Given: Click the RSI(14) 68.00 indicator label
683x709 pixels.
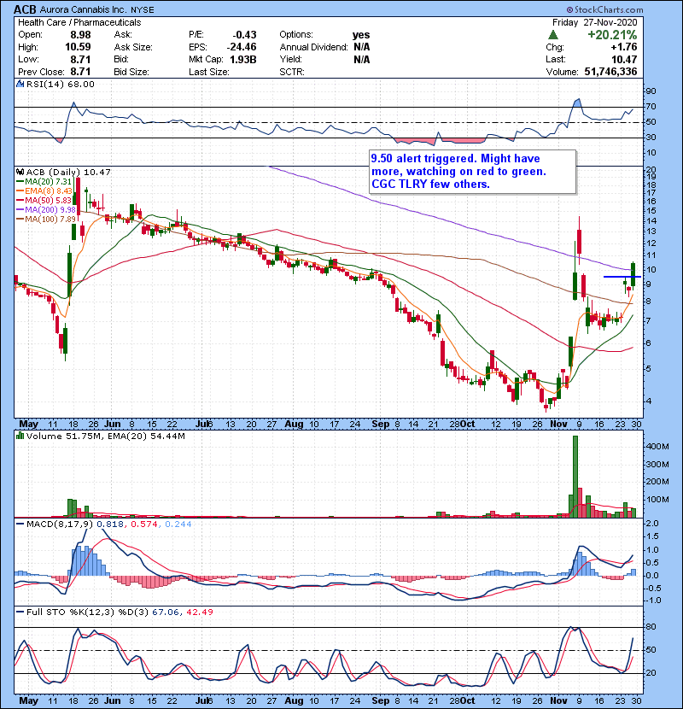Looking at the screenshot, I should pyautogui.click(x=60, y=84).
